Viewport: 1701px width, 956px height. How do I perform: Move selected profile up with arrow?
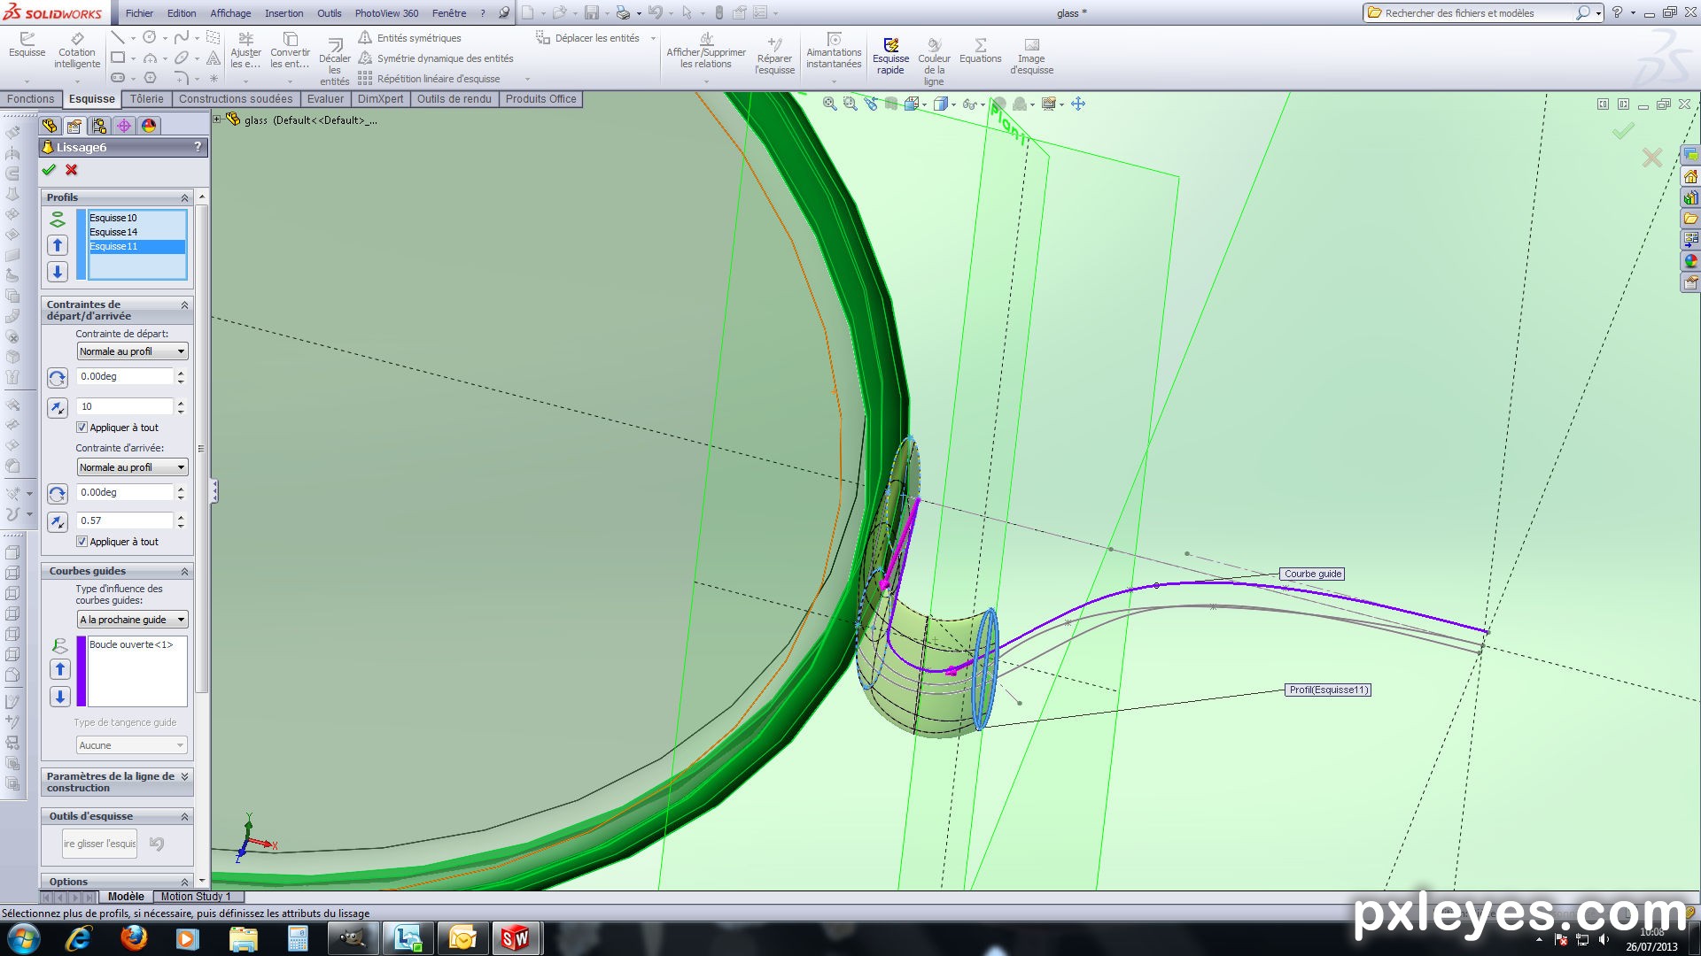point(58,245)
